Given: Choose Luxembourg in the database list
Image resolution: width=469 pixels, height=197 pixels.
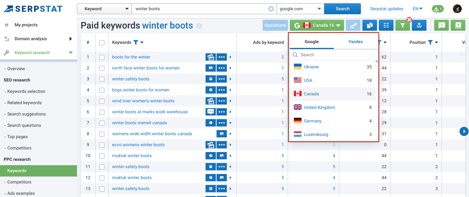Looking at the screenshot, I should pos(333,135).
